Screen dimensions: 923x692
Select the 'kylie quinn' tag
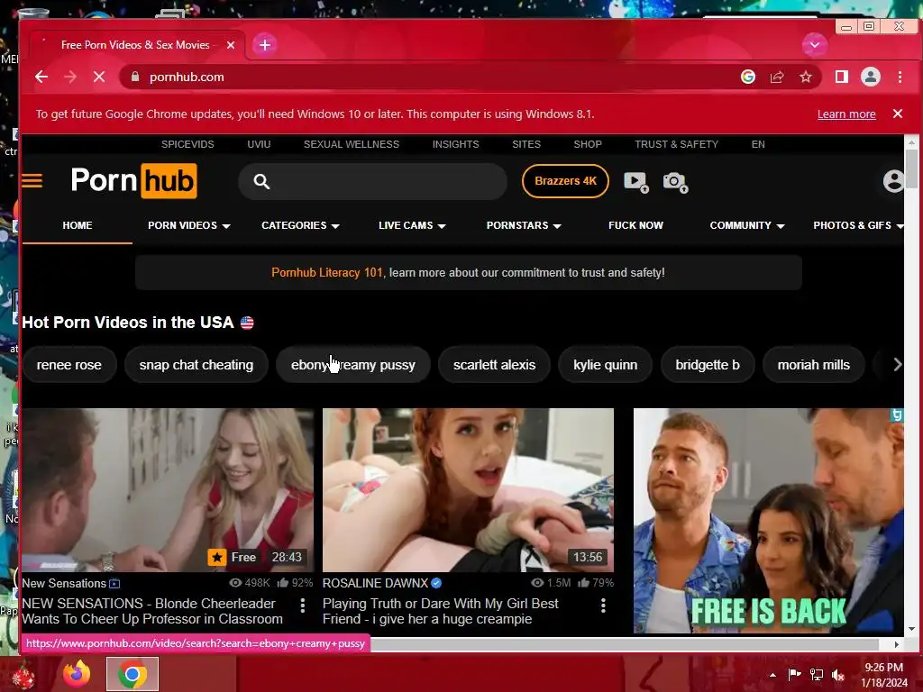point(605,365)
